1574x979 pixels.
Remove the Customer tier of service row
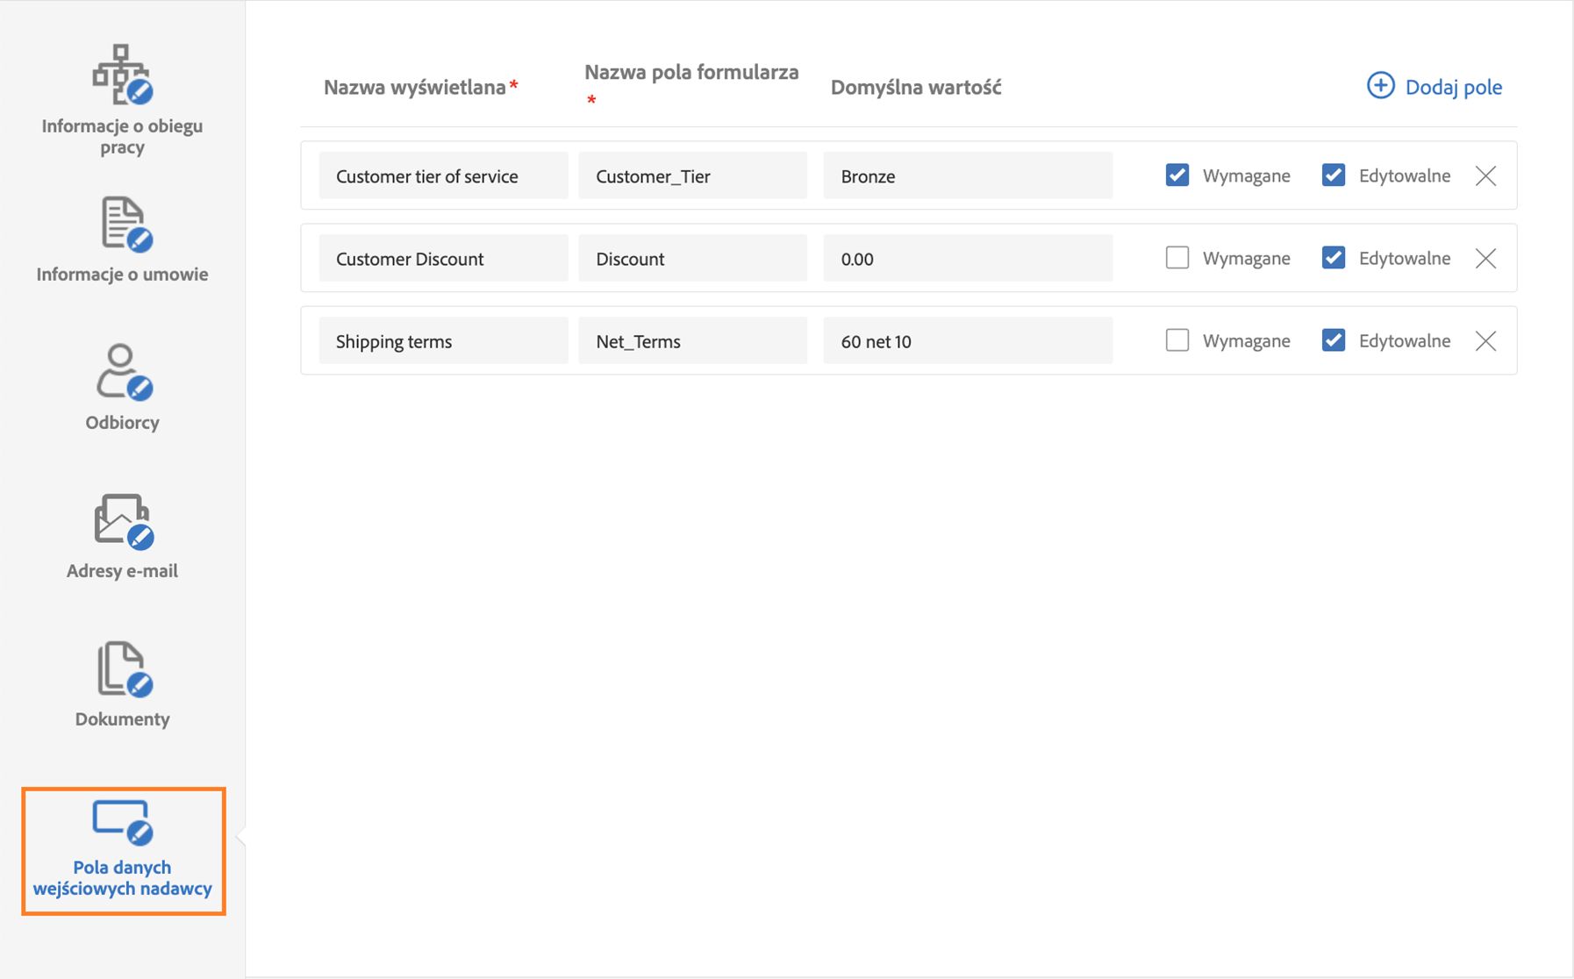(1485, 175)
